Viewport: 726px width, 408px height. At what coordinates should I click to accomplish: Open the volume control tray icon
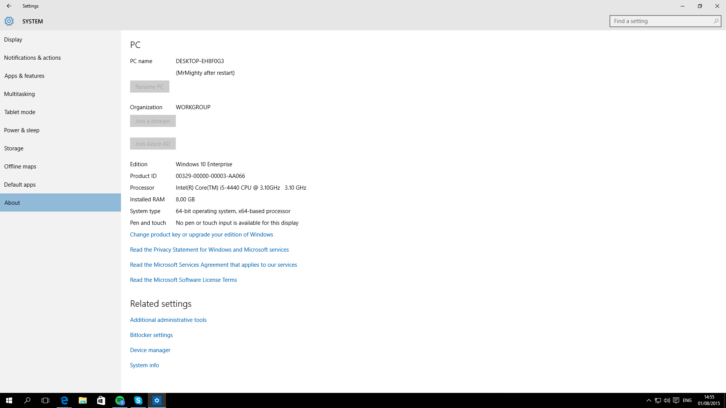click(667, 400)
